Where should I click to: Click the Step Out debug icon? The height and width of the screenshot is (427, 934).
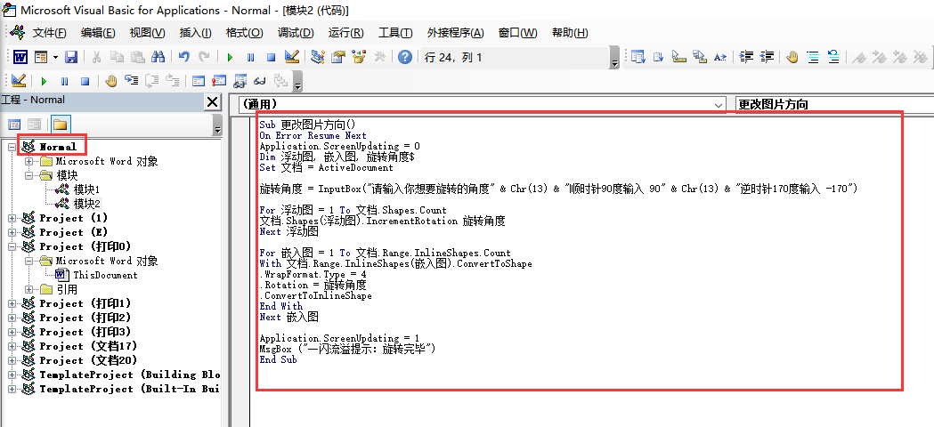pyautogui.click(x=173, y=80)
